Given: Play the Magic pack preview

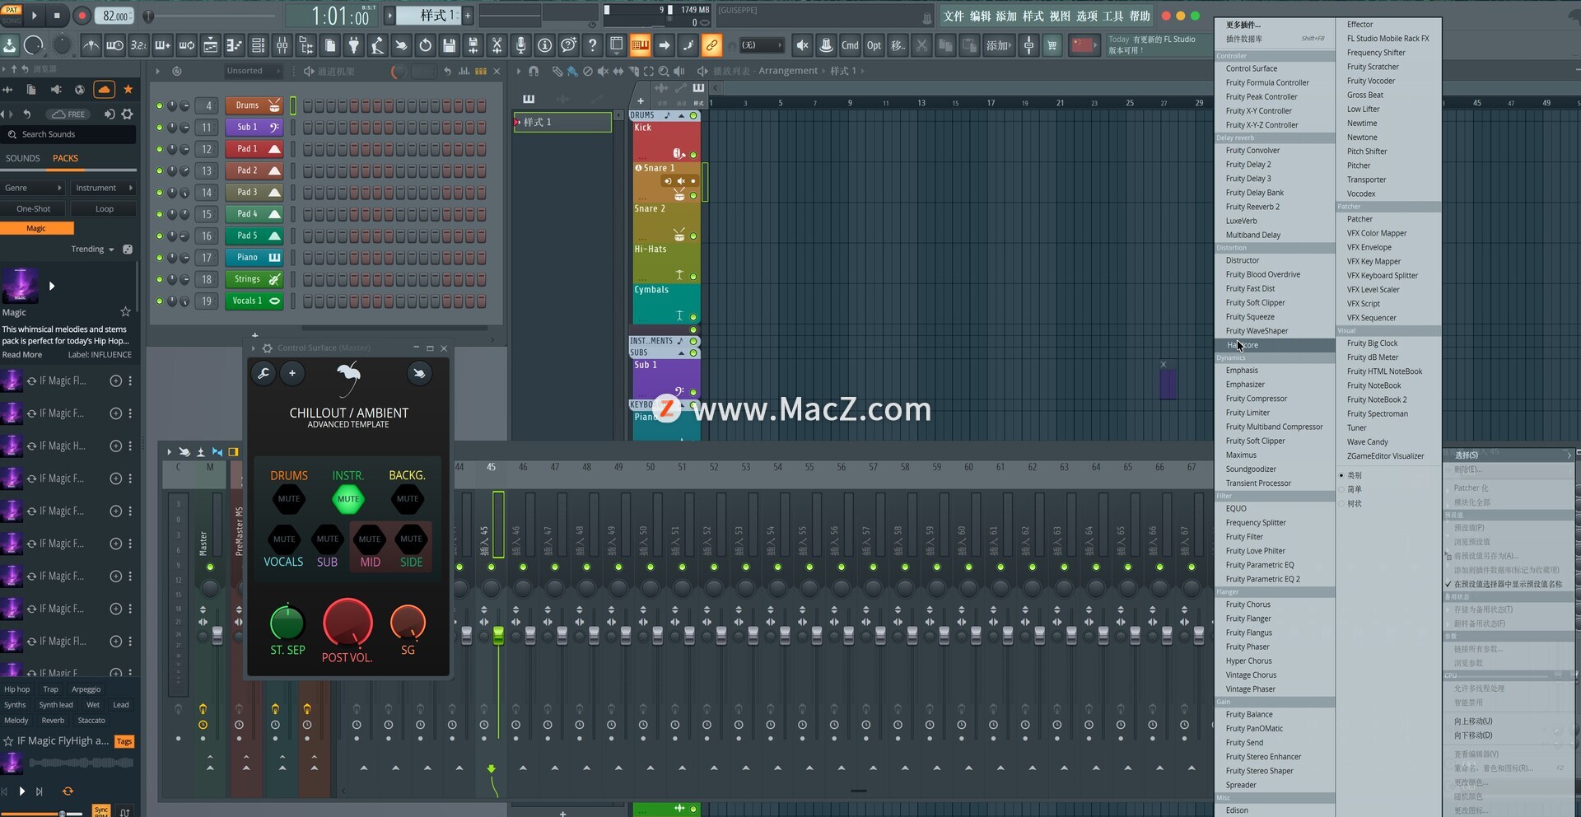Looking at the screenshot, I should (51, 286).
